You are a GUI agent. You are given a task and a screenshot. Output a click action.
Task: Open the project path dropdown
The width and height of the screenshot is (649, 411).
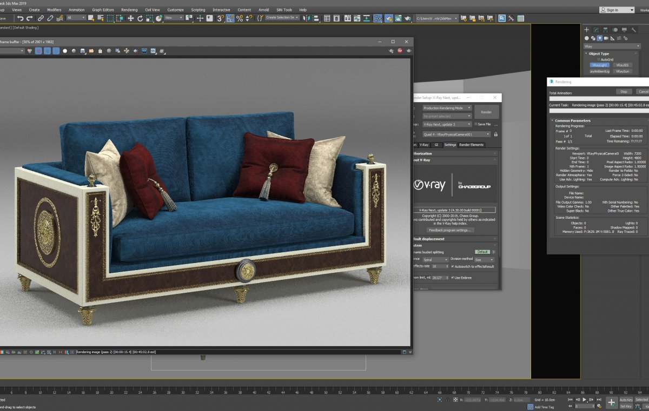click(436, 18)
